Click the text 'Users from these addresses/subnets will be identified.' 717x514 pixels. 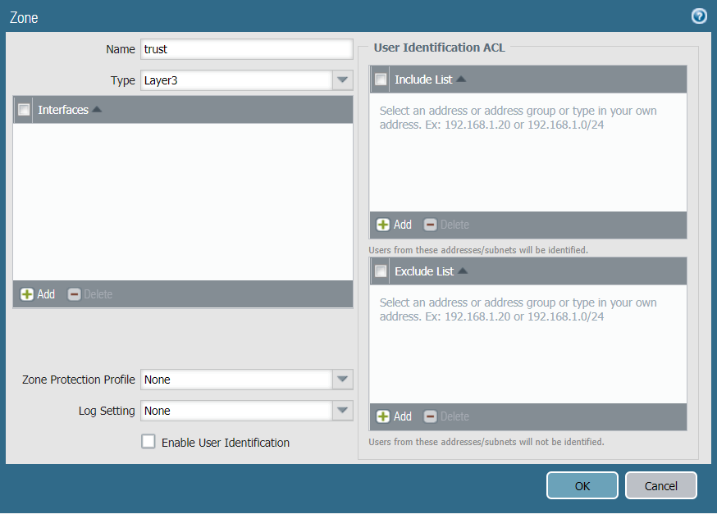pyautogui.click(x=478, y=250)
